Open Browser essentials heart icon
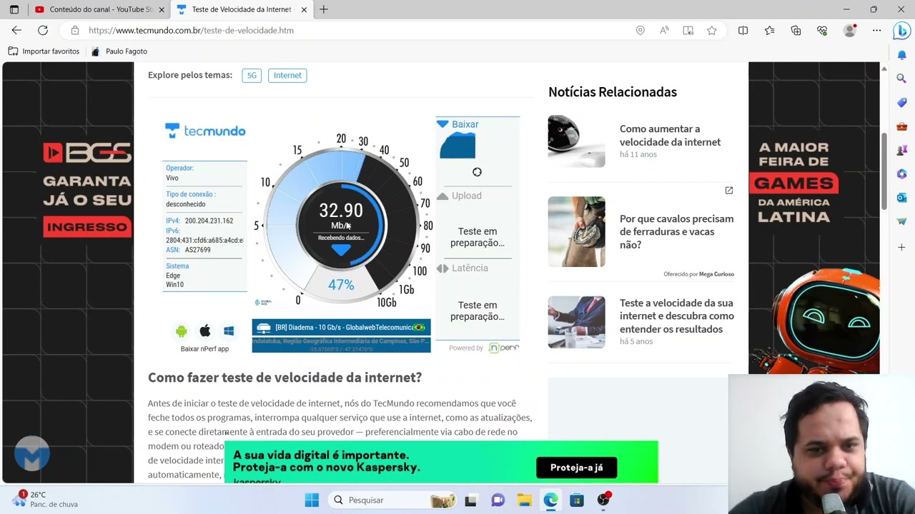The width and height of the screenshot is (915, 514). [822, 30]
